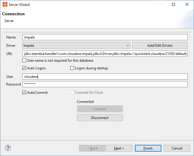Click the 'Connected' status text

[85, 102]
